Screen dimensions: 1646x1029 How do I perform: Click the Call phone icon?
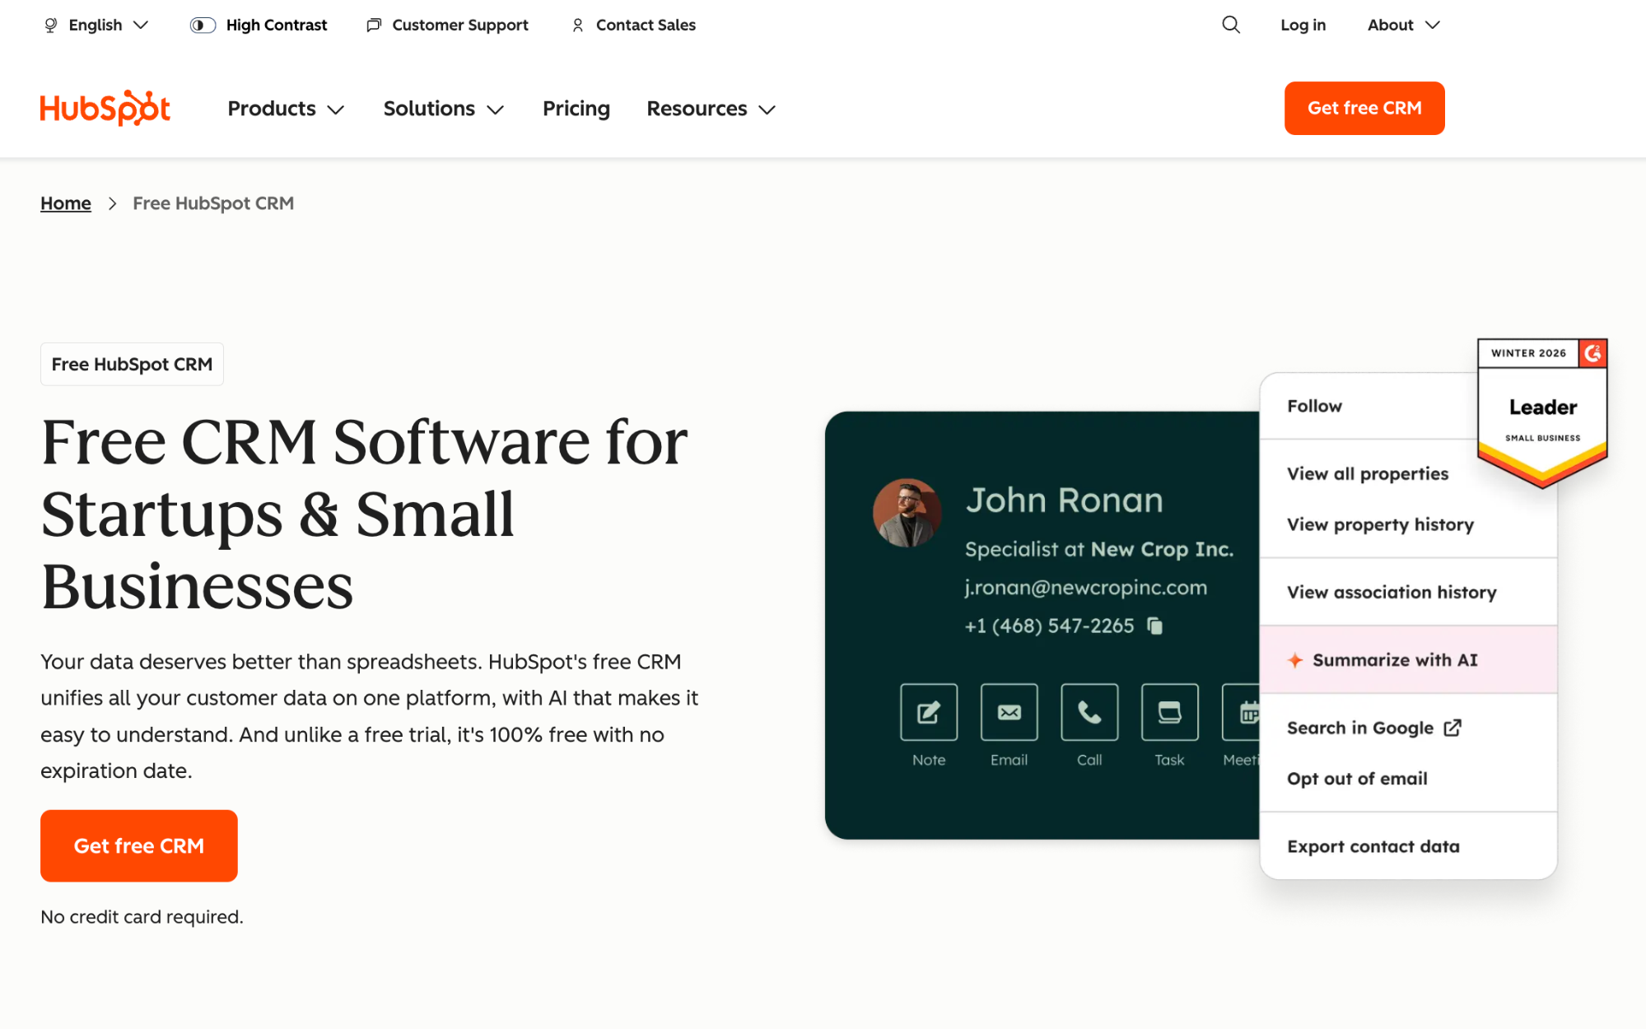tap(1089, 712)
